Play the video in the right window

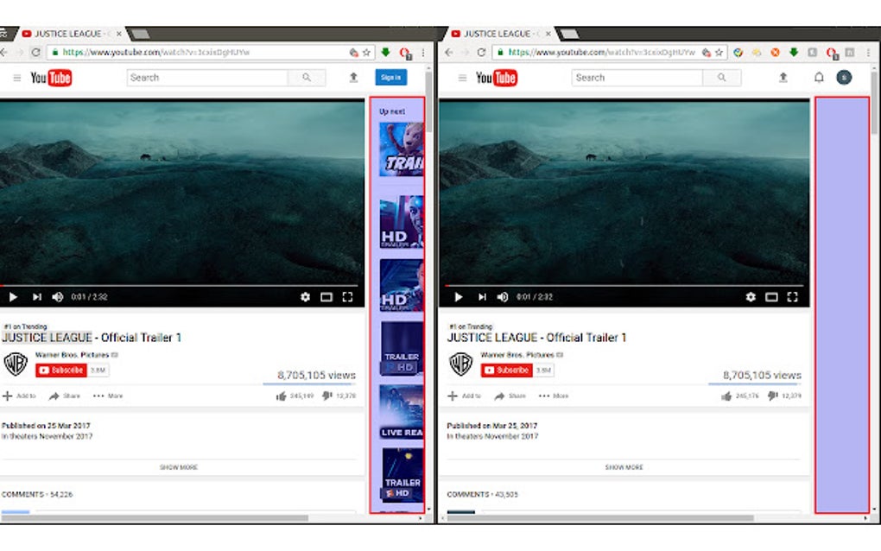[459, 297]
